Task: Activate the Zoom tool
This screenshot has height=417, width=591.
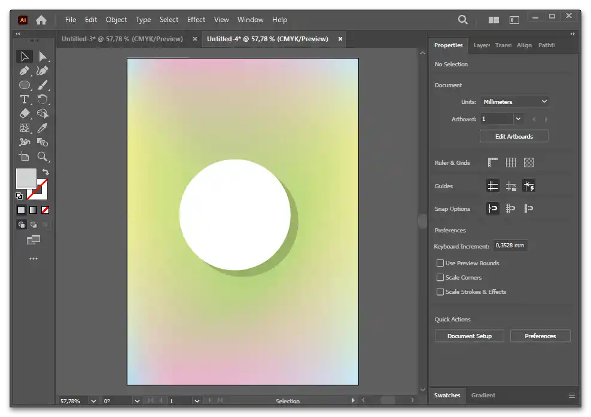Action: (42, 157)
